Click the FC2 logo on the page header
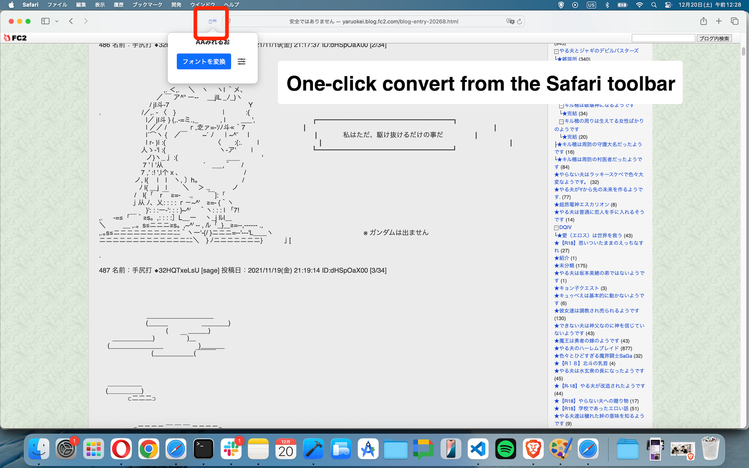 coord(15,38)
